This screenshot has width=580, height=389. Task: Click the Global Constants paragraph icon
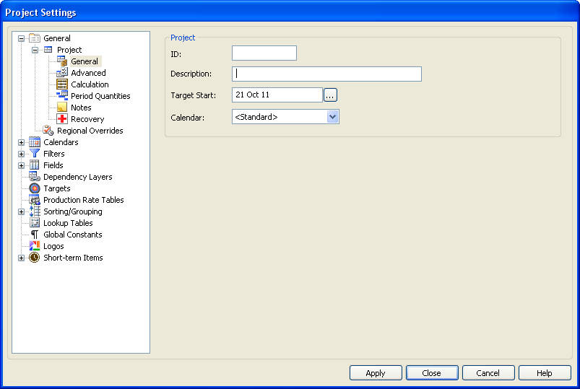tap(35, 235)
